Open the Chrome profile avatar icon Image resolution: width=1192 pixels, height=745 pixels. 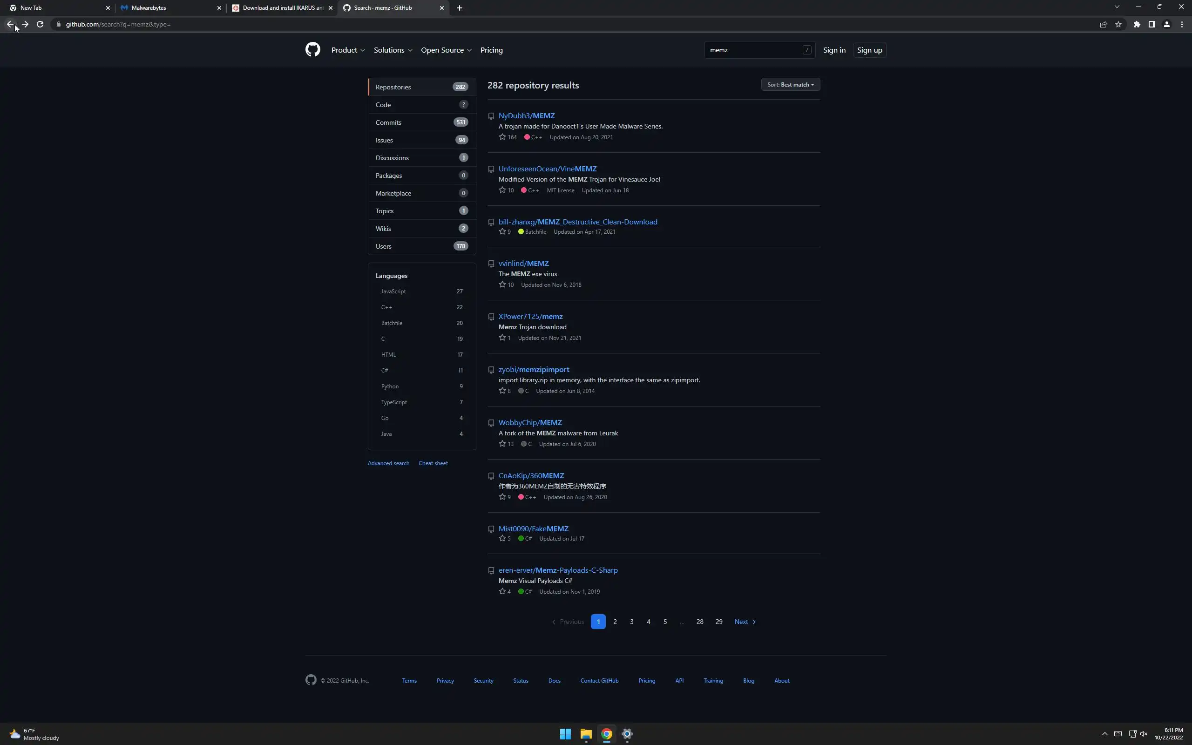[1166, 24]
